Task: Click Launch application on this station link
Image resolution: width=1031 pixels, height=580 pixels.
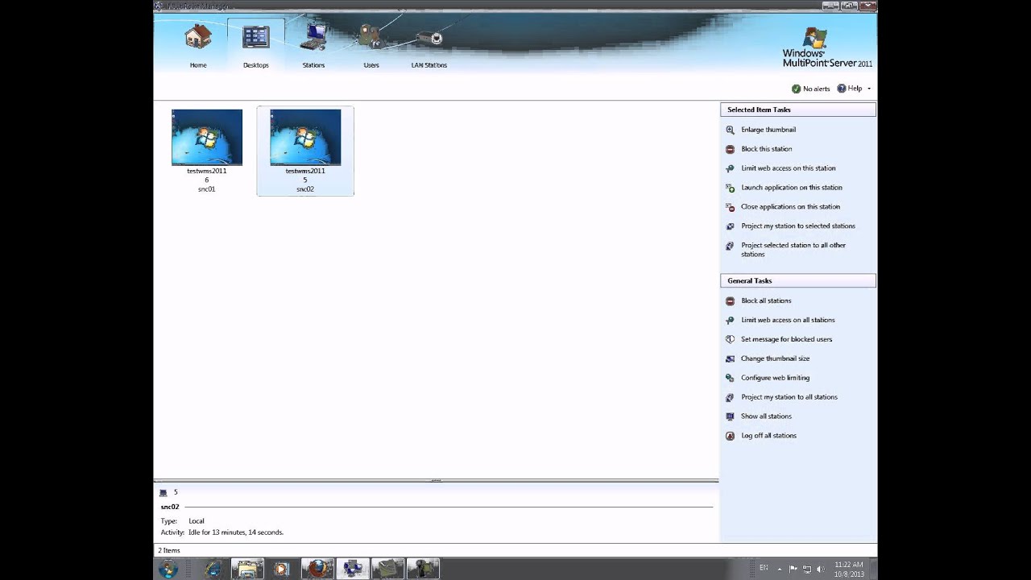Action: tap(791, 188)
